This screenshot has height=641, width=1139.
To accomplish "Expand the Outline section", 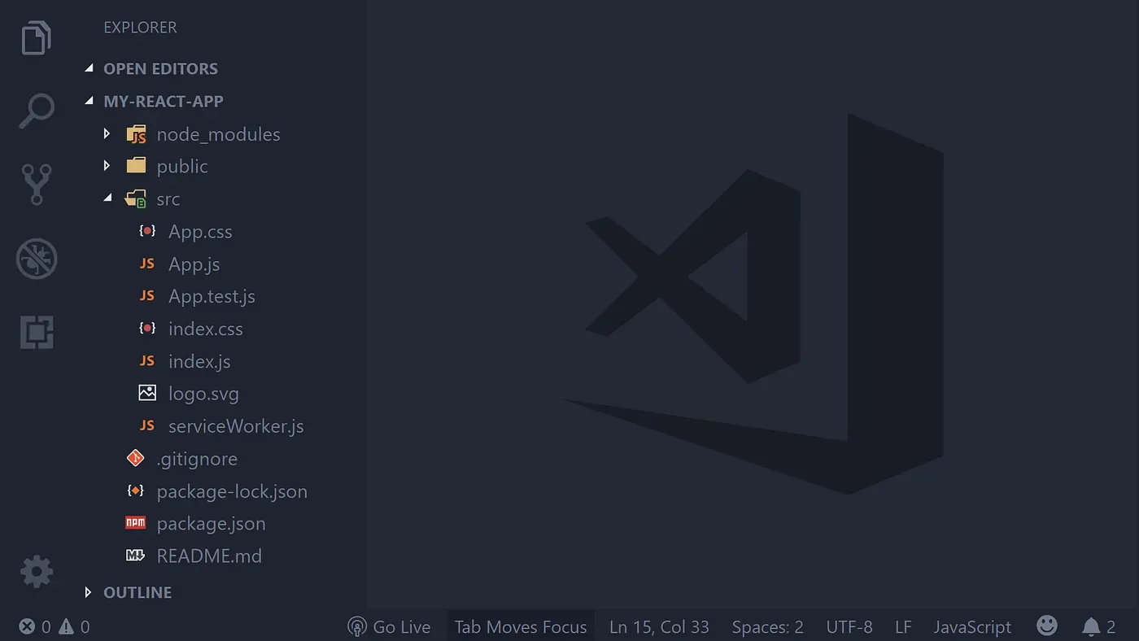I will click(89, 592).
